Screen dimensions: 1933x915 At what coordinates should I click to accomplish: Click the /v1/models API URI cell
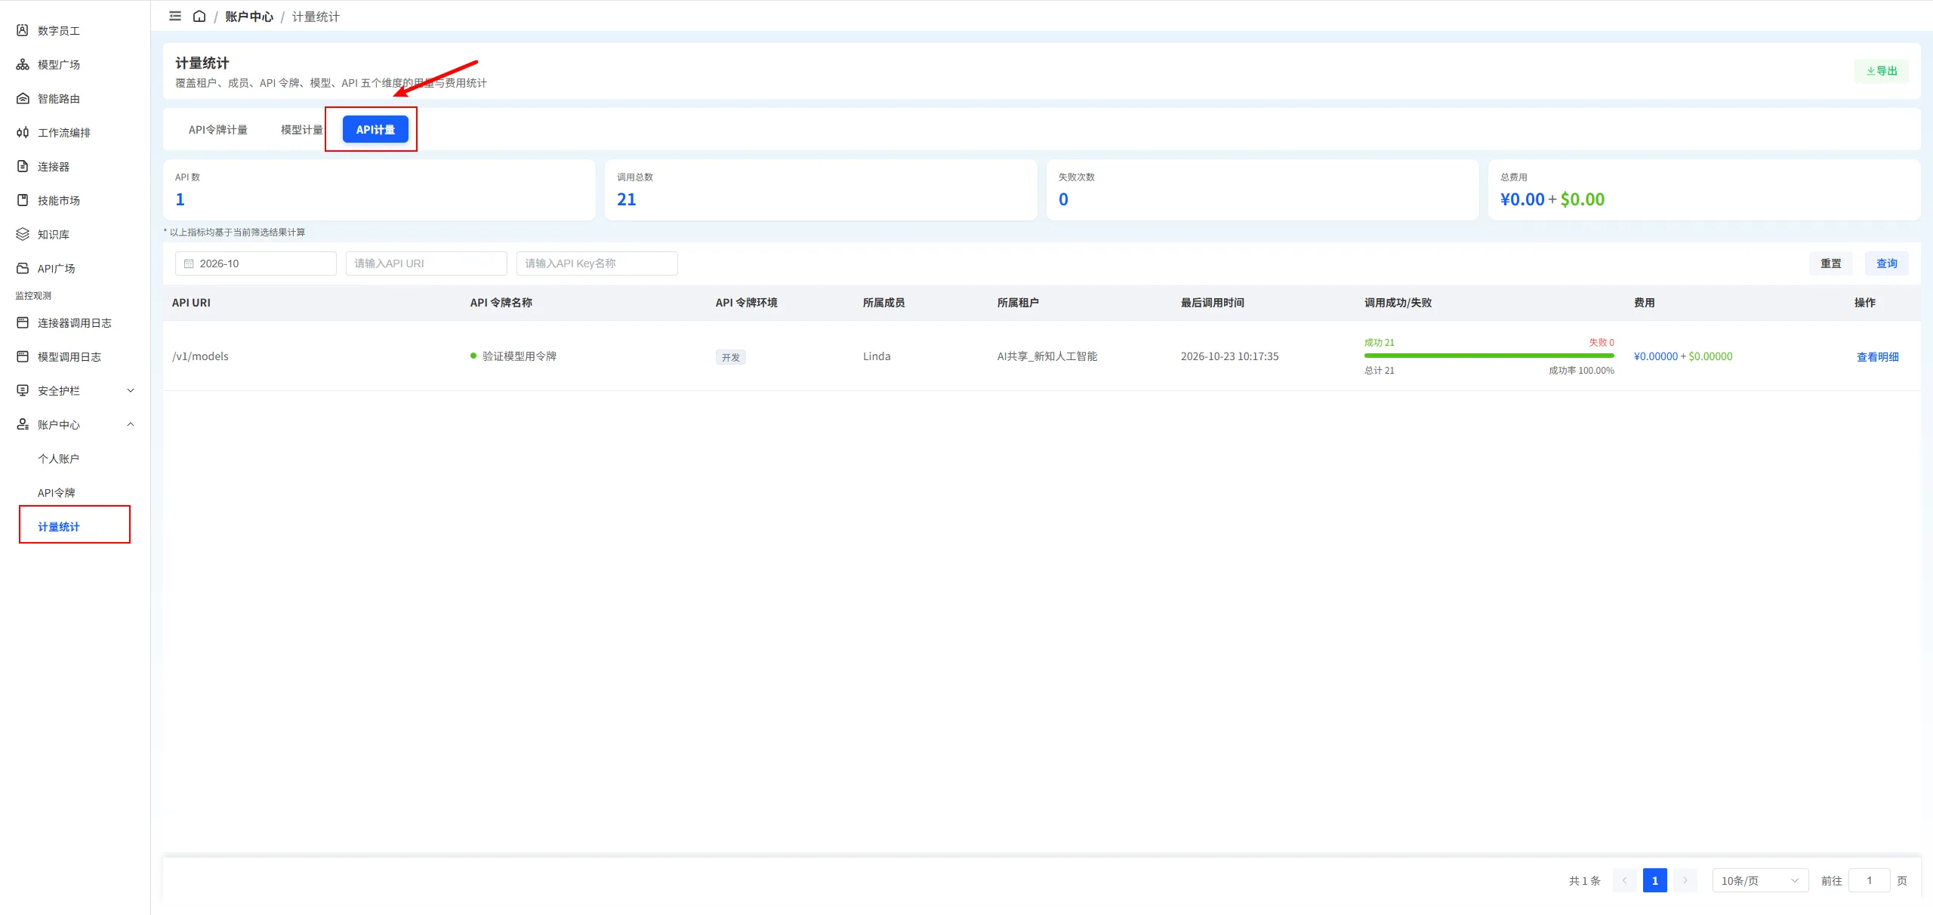pos(200,356)
